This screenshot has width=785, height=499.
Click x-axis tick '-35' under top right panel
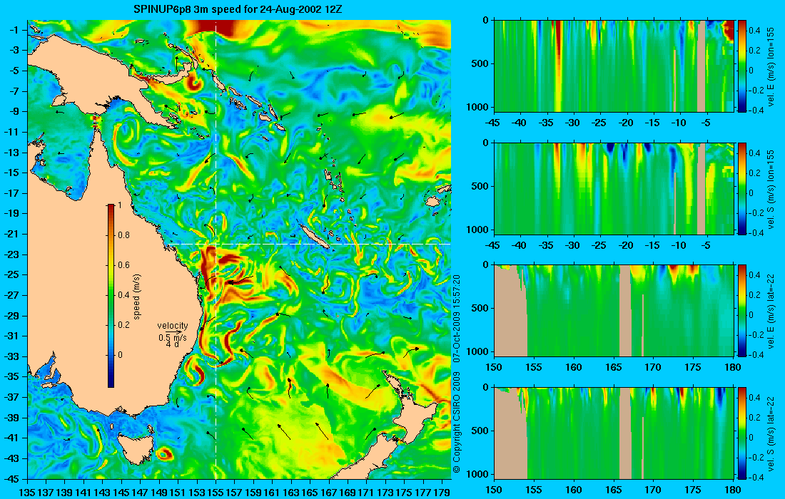coord(546,123)
